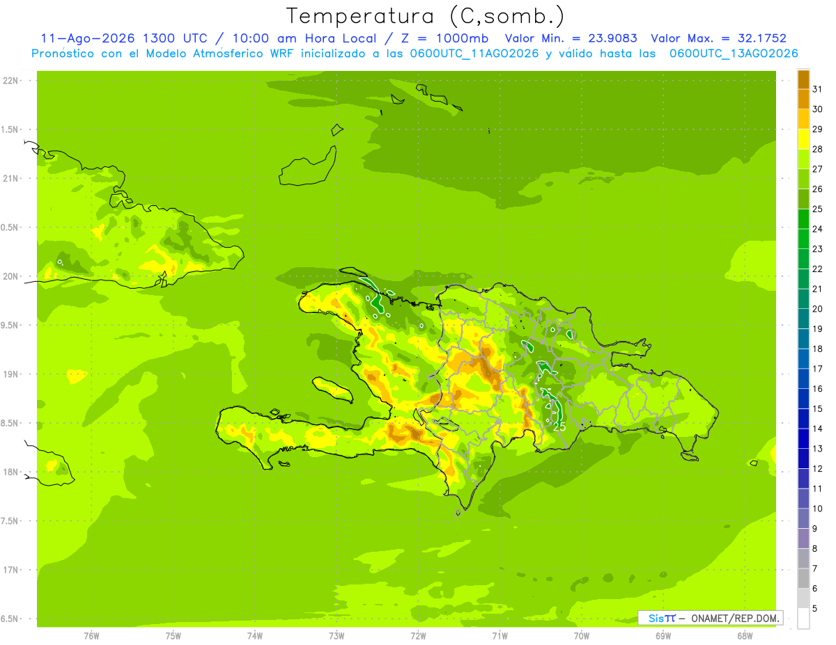Click the white swatch below the 5 mark
836x645 pixels.
point(803,619)
